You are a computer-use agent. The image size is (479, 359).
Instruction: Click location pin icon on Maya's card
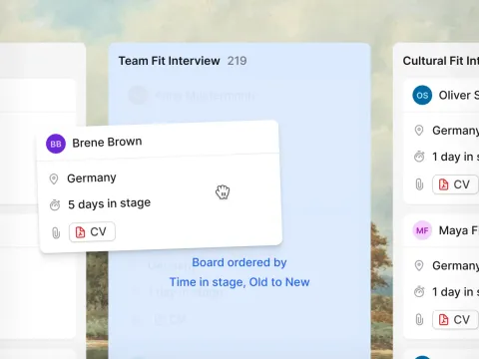point(419,265)
